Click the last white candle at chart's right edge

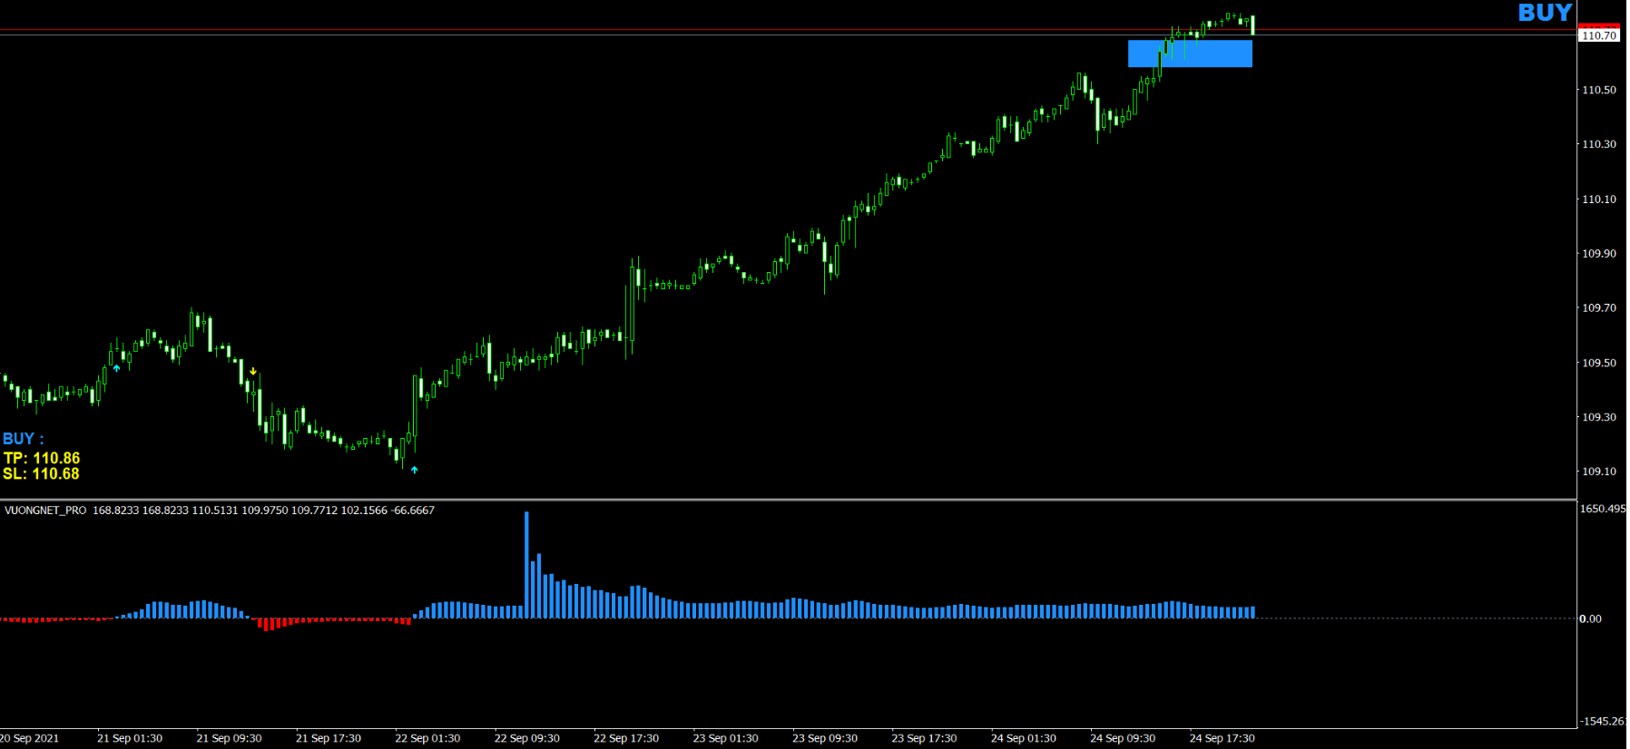[x=1252, y=25]
